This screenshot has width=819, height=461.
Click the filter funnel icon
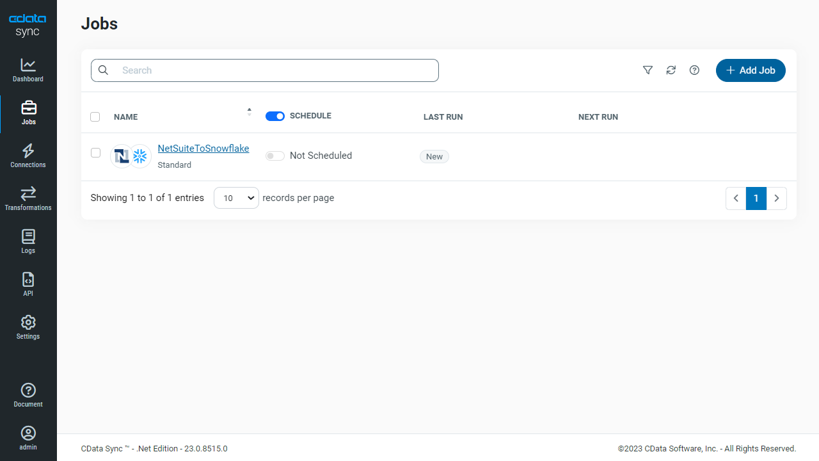coord(648,70)
